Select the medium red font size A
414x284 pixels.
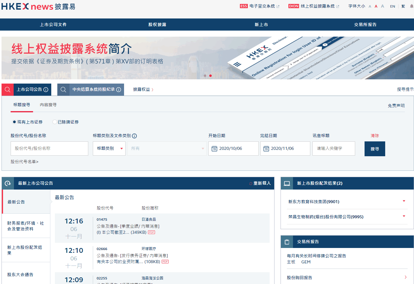click(376, 6)
